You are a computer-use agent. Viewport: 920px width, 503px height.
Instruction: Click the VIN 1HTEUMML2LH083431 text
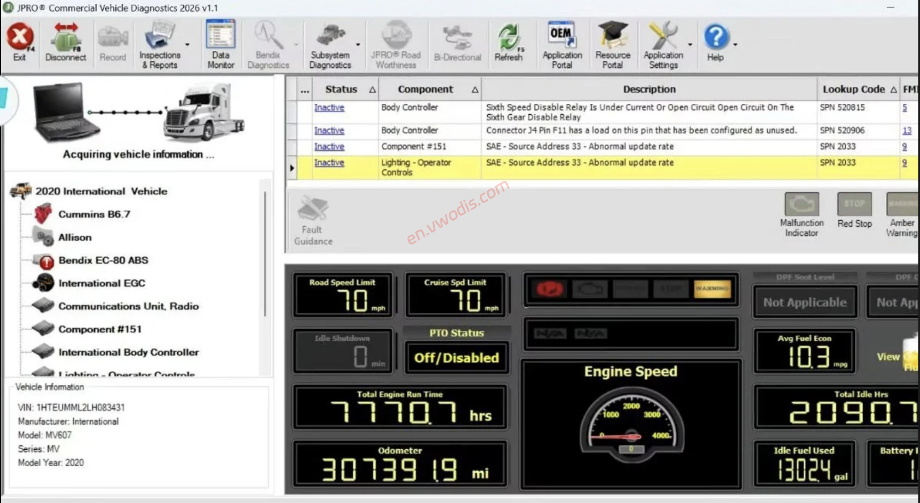(71, 407)
